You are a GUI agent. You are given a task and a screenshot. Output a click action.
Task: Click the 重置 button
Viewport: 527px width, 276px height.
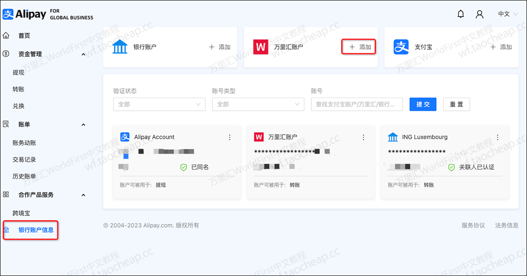pyautogui.click(x=456, y=104)
